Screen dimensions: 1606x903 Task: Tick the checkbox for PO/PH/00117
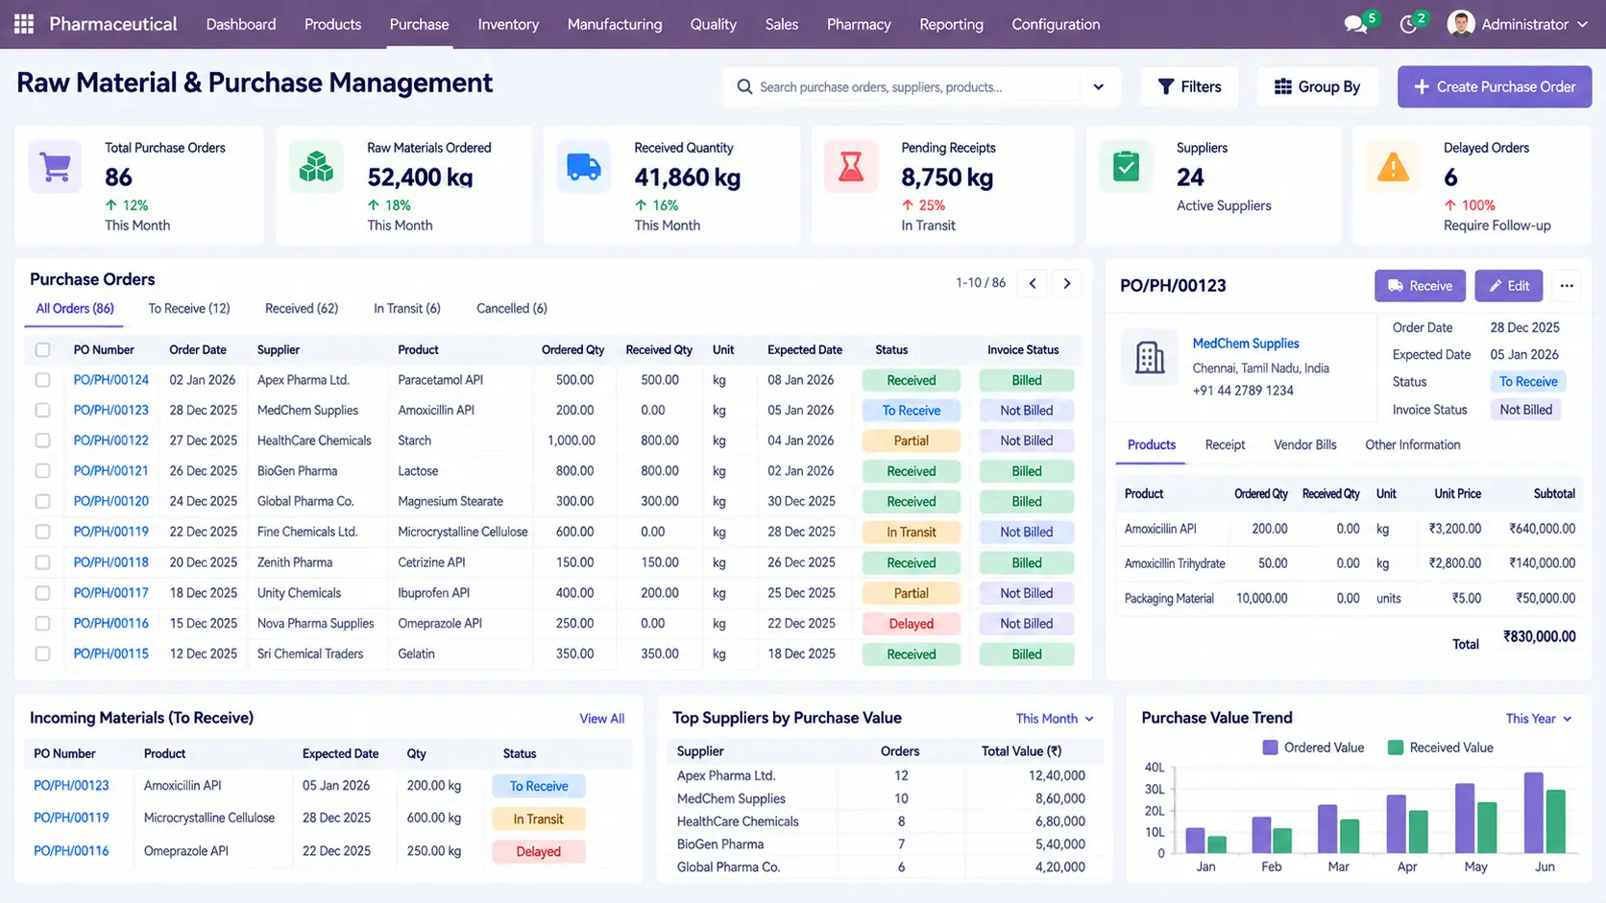(42, 593)
